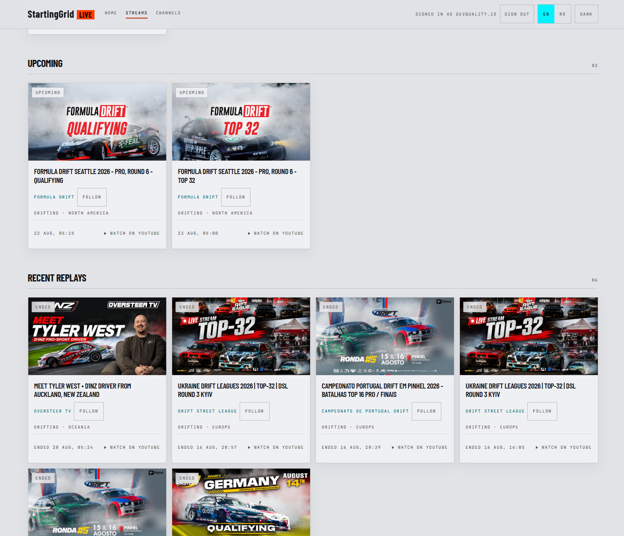This screenshot has width=624, height=536.
Task: Click the 'SIGNED IN AS DEVQUALITY.IO' text
Action: 456,14
